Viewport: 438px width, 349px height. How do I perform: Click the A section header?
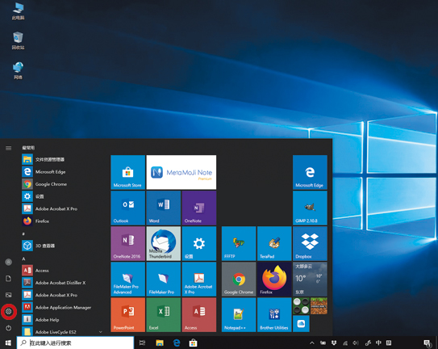[23, 259]
